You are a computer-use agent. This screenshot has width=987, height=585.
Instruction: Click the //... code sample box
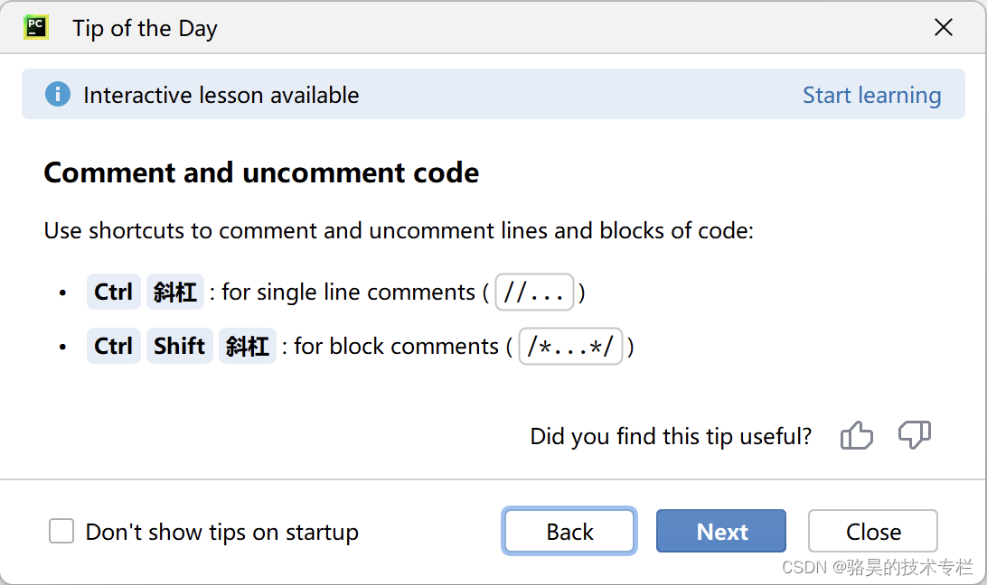(x=534, y=292)
